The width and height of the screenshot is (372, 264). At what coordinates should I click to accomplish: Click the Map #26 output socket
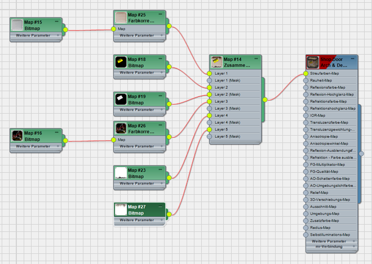click(x=169, y=137)
